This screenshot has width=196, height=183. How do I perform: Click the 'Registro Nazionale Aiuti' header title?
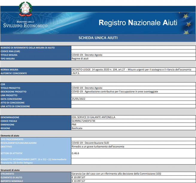[x=138, y=23]
